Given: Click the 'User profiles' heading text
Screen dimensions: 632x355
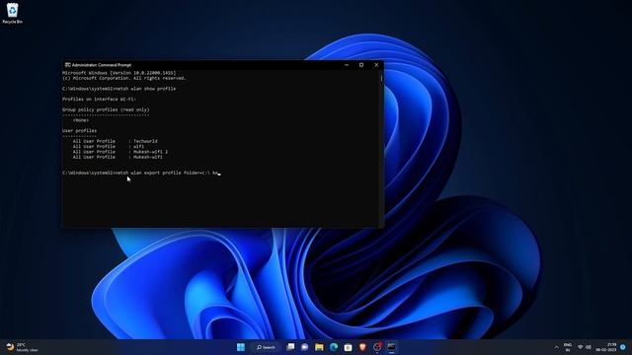Looking at the screenshot, I should (79, 130).
